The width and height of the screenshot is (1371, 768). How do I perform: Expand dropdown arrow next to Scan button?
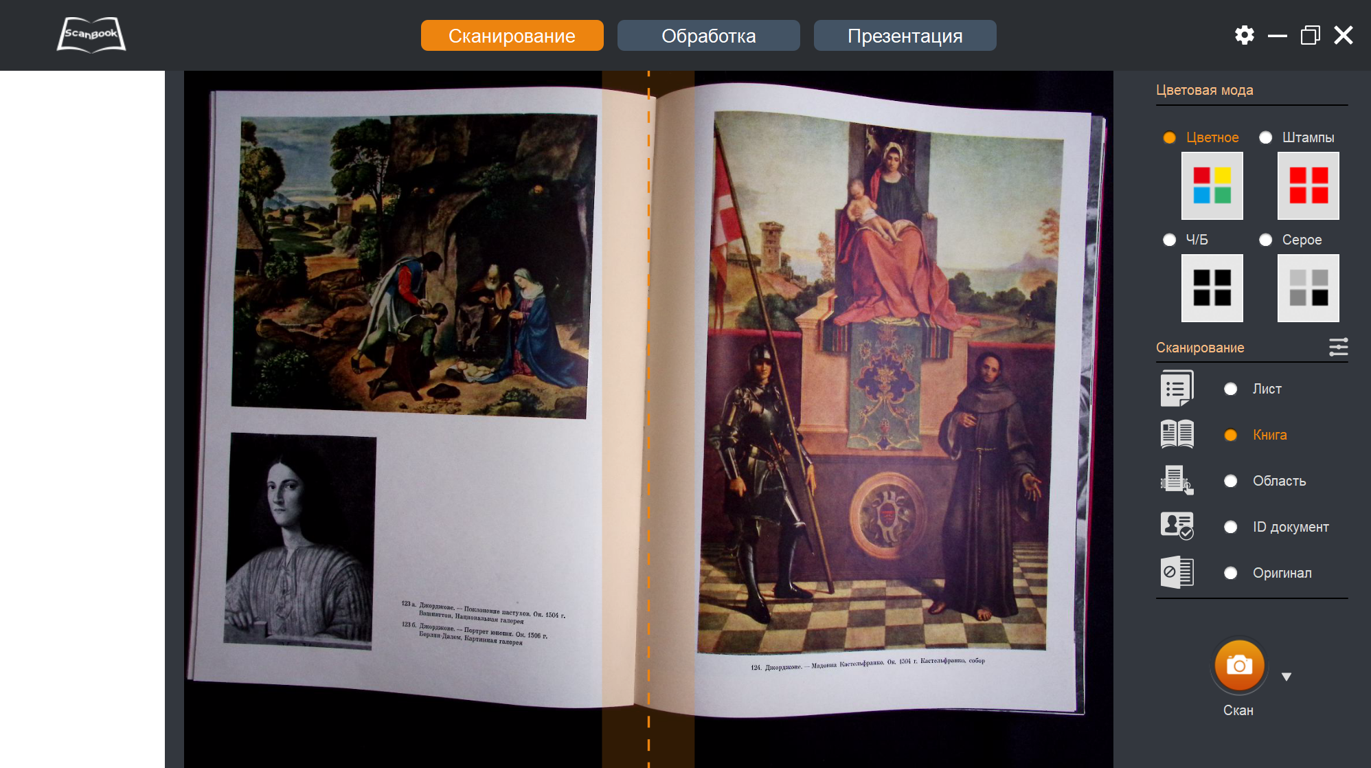[1287, 677]
